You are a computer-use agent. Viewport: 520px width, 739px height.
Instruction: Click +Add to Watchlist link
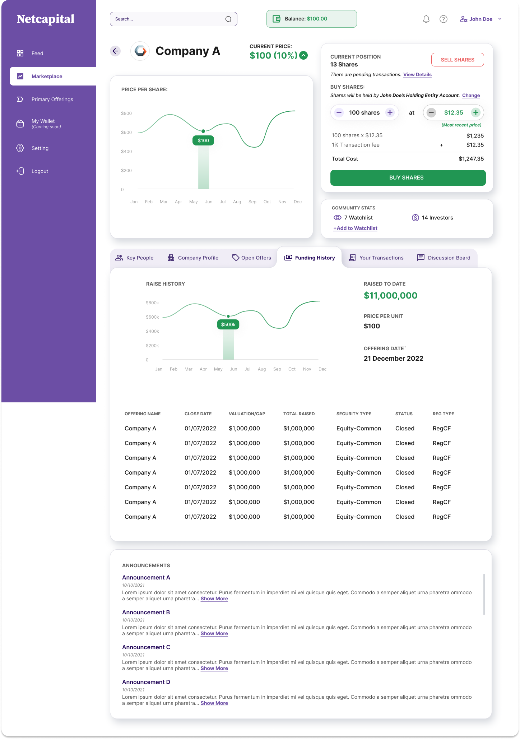pos(355,228)
